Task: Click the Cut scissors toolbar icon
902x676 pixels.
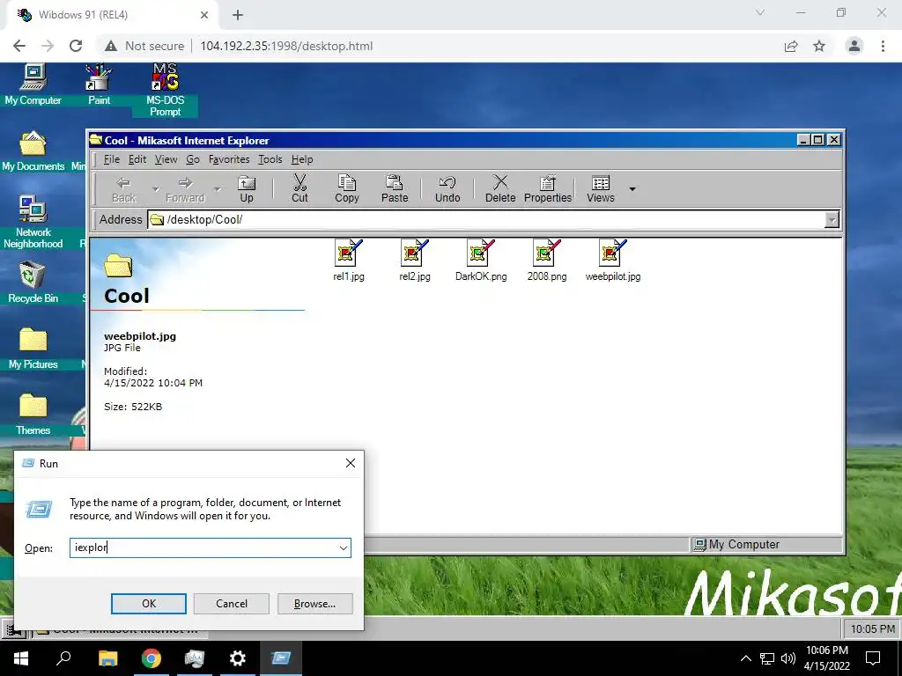Action: (299, 189)
